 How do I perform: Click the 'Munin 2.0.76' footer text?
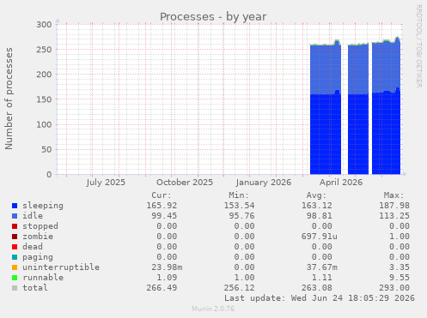pyautogui.click(x=213, y=309)
